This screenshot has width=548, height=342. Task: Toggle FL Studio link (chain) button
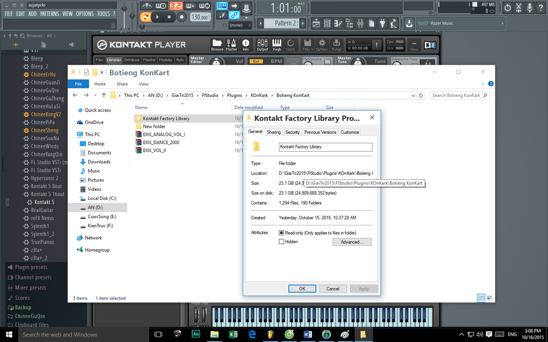(x=234, y=15)
